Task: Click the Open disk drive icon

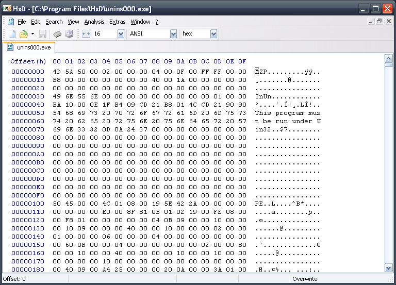Action: click(69, 34)
